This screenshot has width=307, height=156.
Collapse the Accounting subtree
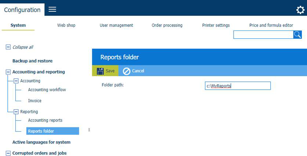click(16, 81)
